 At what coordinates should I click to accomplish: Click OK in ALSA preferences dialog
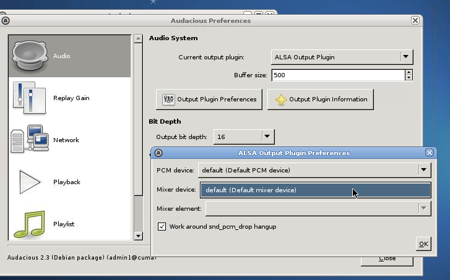pyautogui.click(x=423, y=244)
